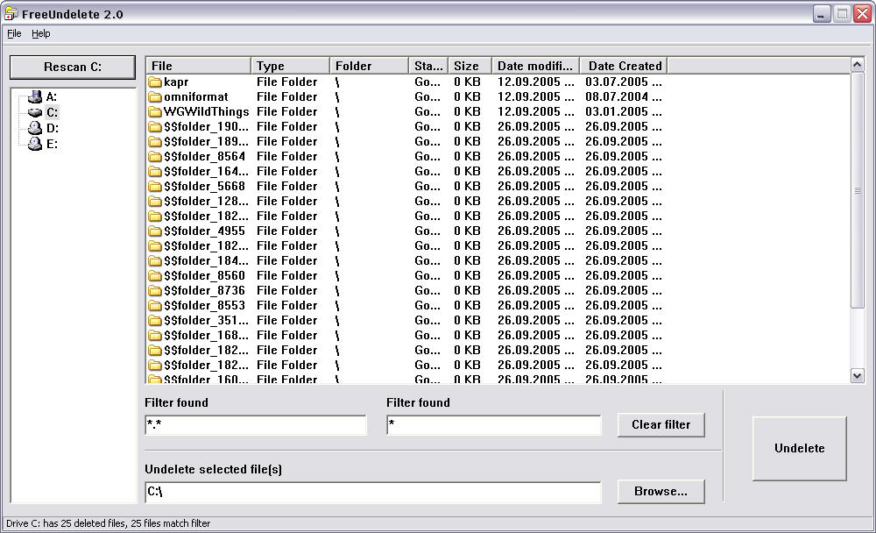Click the Rescan C: button
The width and height of the screenshot is (876, 533).
73,68
